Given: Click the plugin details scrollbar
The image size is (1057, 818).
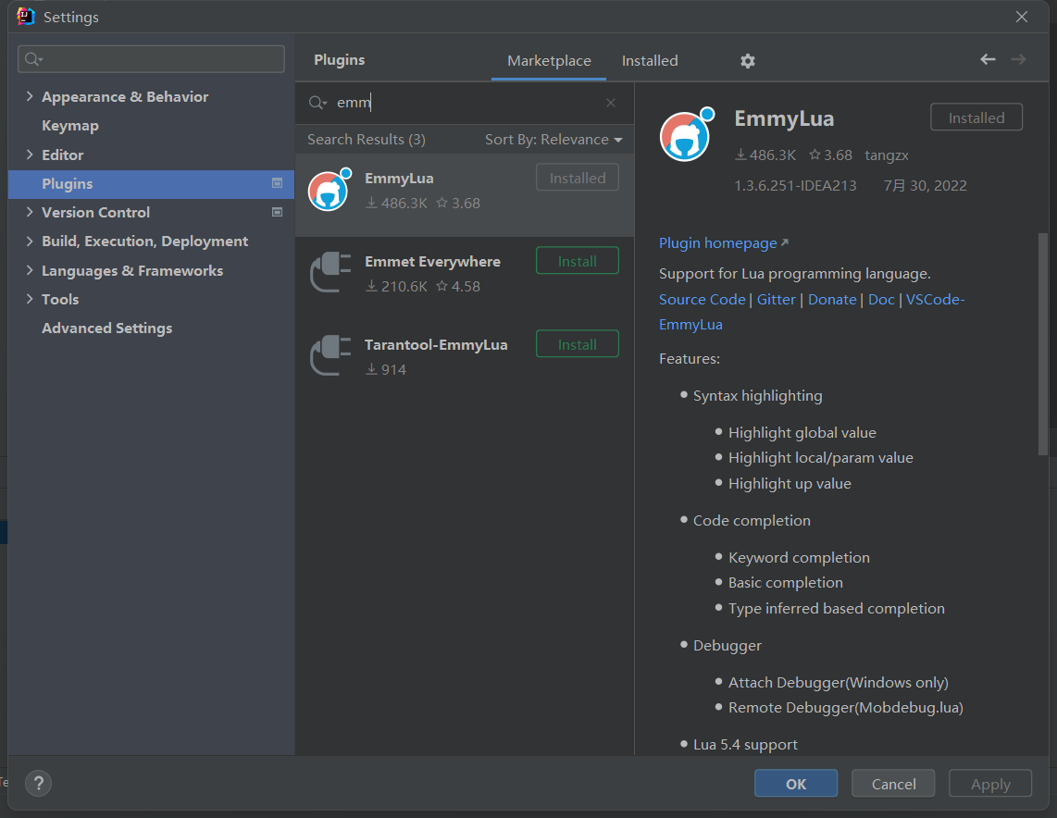Looking at the screenshot, I should [x=1043, y=343].
